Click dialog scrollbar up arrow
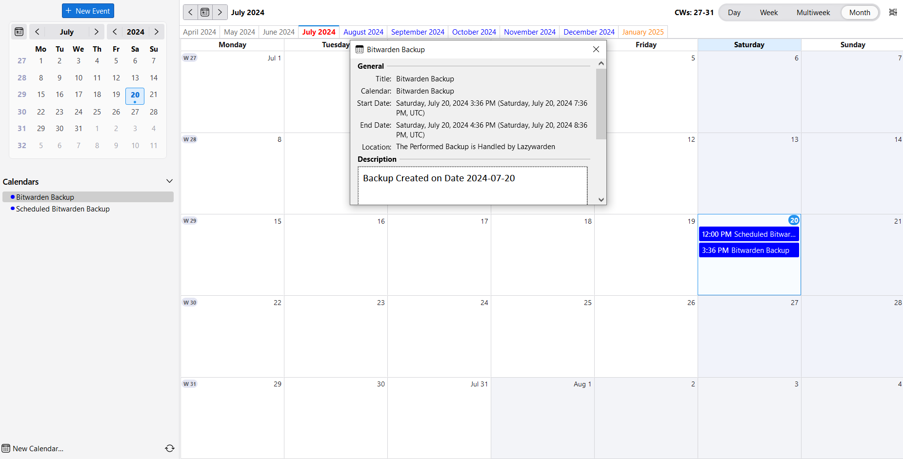903x459 pixels. [601, 63]
